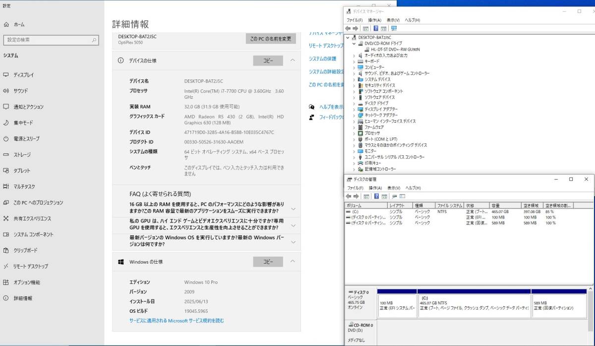Click the Home (ホーム) icon in Settings
The width and height of the screenshot is (595, 346).
(6, 24)
